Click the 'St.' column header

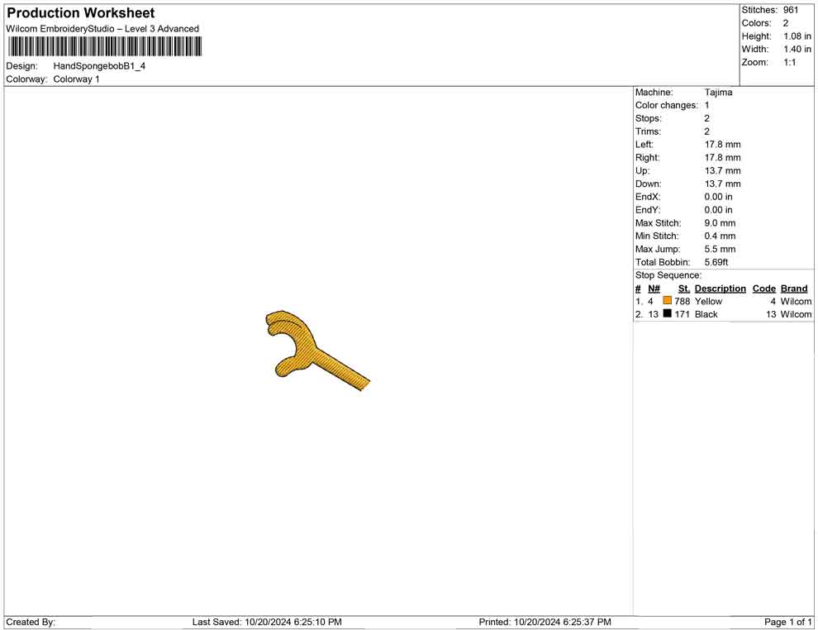(x=684, y=289)
